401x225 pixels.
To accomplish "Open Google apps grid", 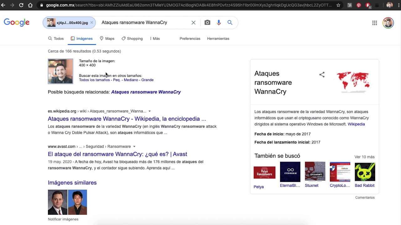I will 375,23.
